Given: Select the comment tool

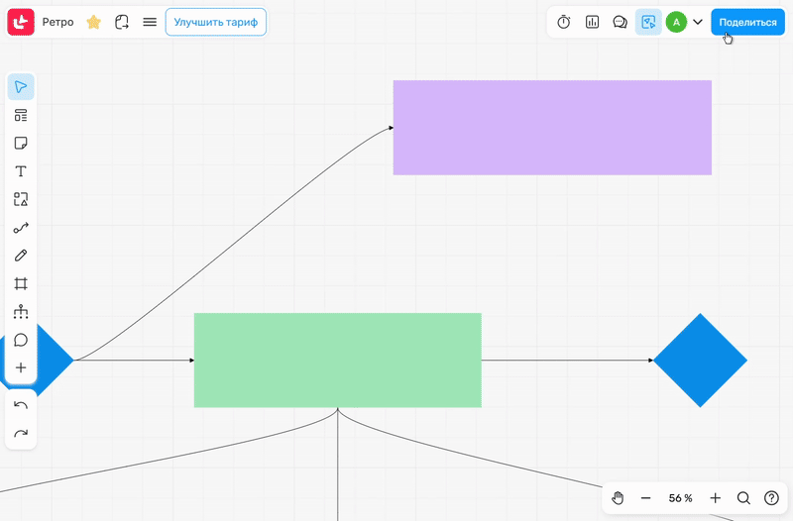Looking at the screenshot, I should [x=21, y=340].
